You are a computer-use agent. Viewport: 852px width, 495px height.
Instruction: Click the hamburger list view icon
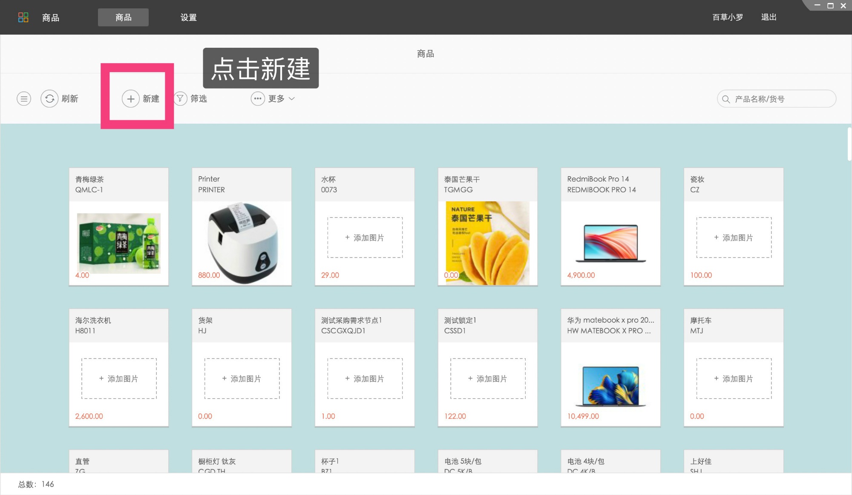click(x=23, y=98)
